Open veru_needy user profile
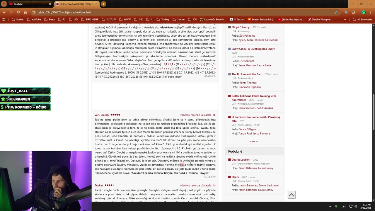 [x=102, y=115]
